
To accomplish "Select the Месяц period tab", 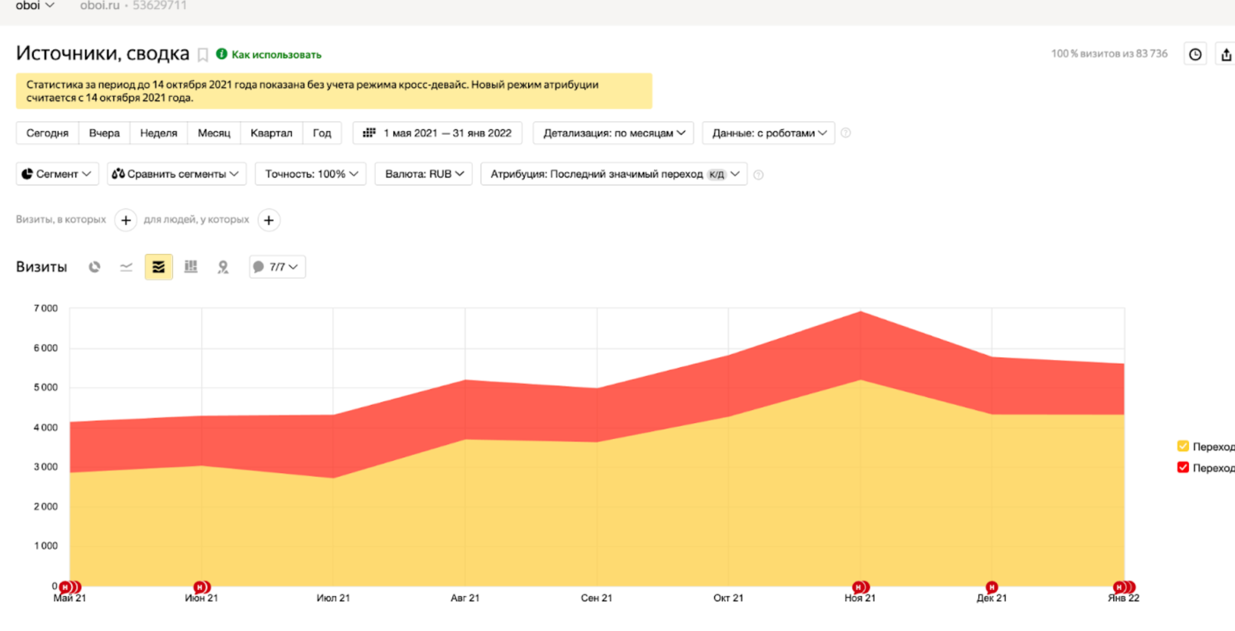I will [x=214, y=133].
